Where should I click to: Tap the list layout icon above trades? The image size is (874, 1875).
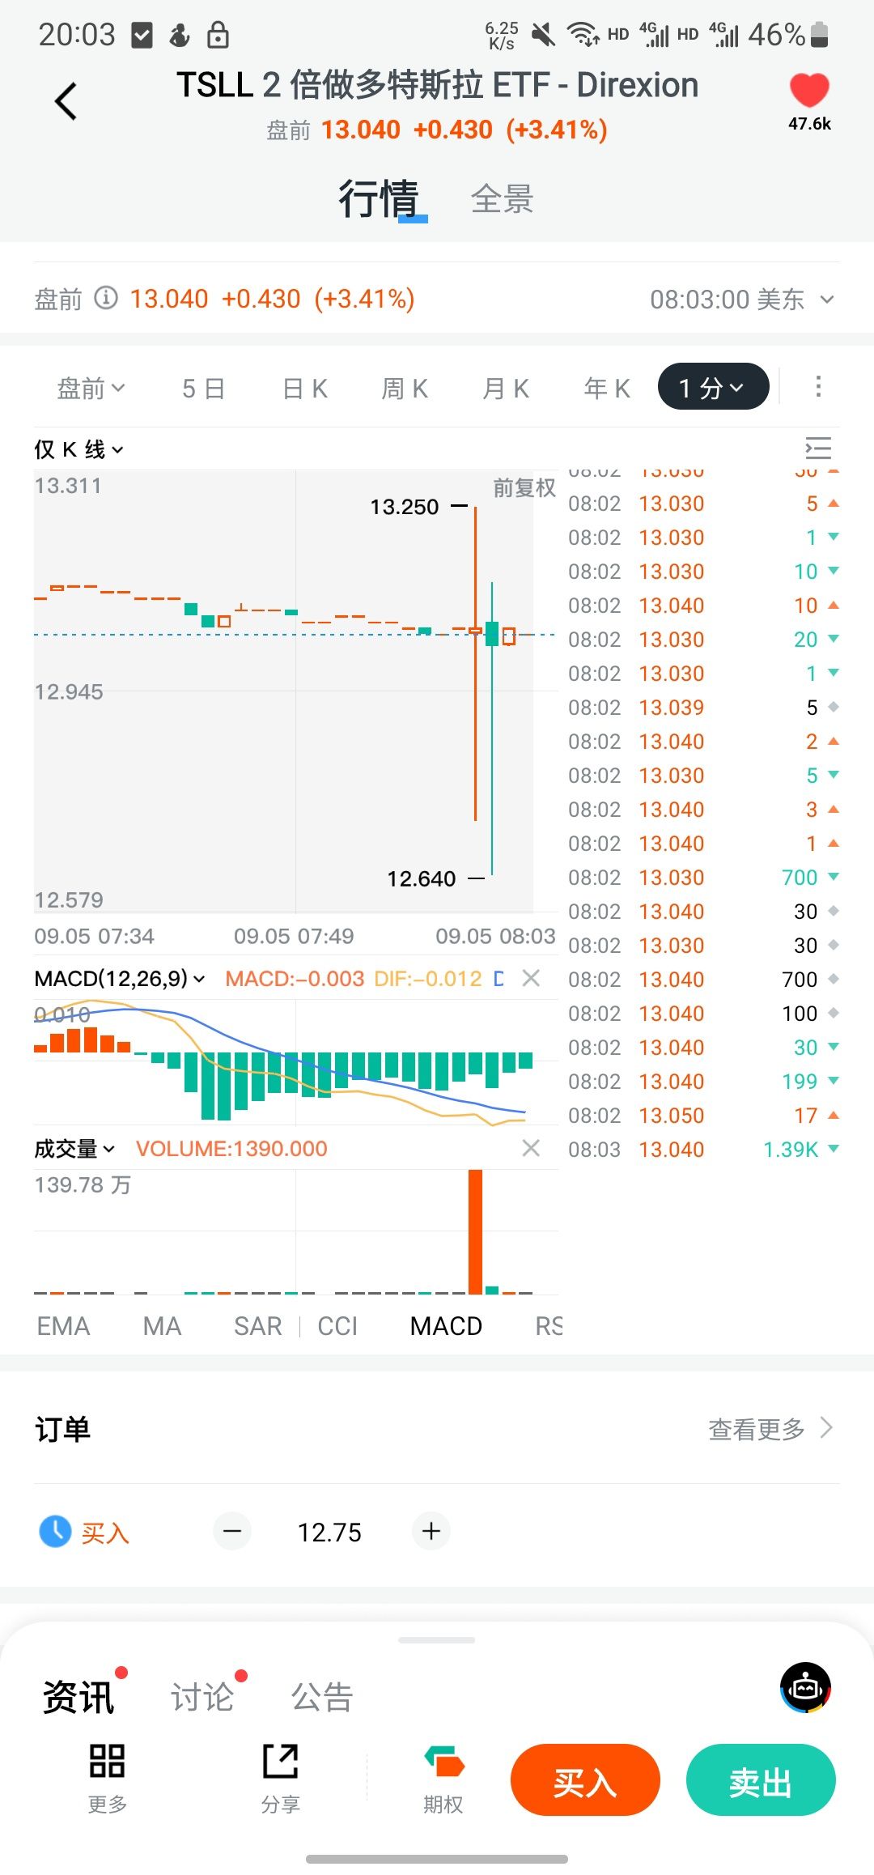(818, 448)
